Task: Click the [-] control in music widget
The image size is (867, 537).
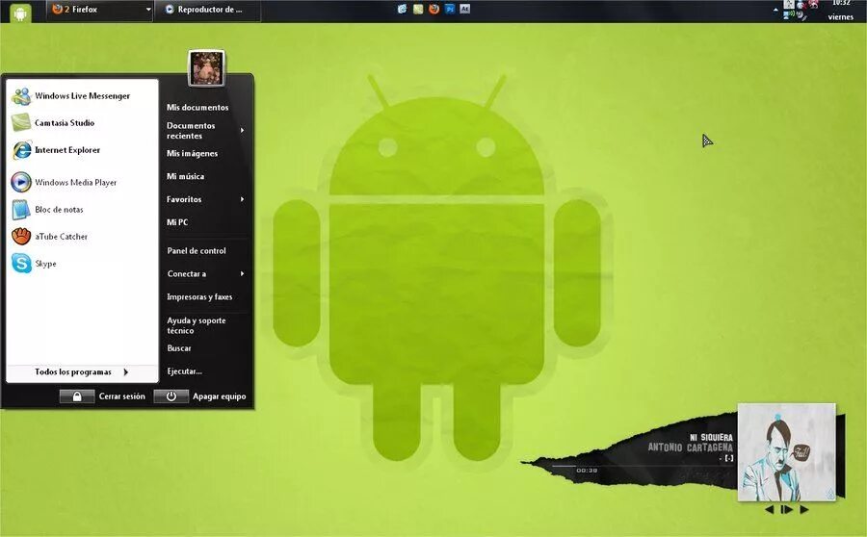Action: click(x=729, y=458)
